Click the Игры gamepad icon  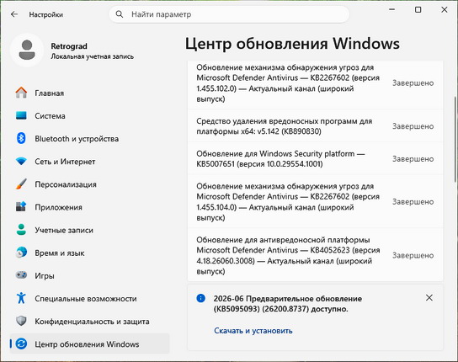(21, 275)
